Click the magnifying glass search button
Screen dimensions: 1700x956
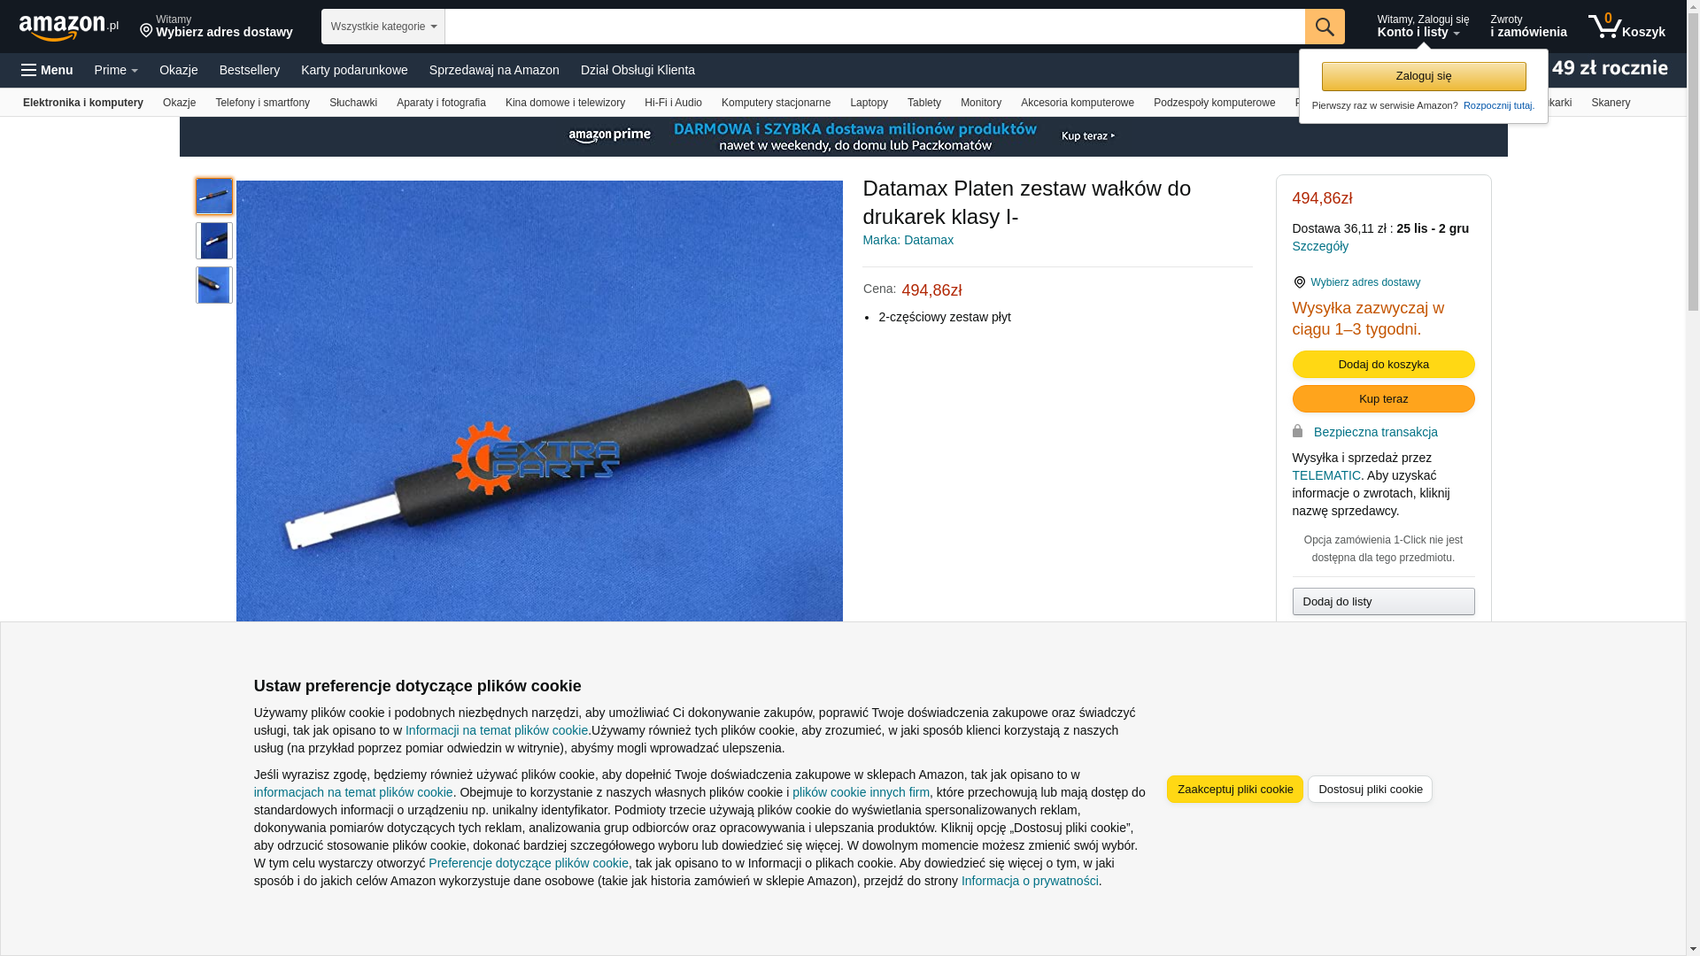click(x=1325, y=27)
